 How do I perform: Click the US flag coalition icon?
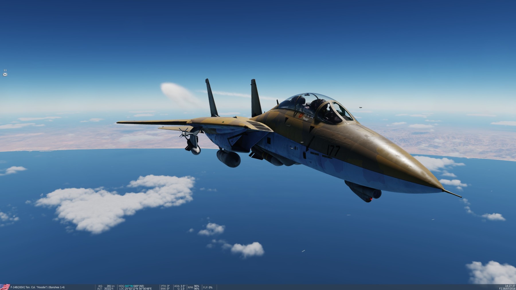pyautogui.click(x=5, y=287)
